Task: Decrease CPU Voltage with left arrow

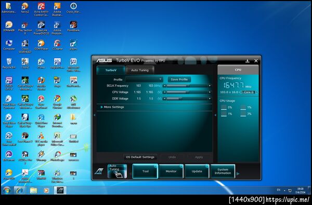Action: (x=164, y=92)
